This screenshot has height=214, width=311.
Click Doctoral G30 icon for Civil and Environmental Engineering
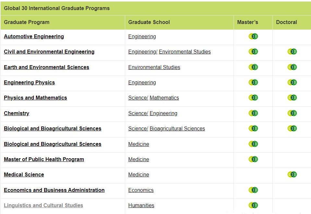(x=292, y=52)
